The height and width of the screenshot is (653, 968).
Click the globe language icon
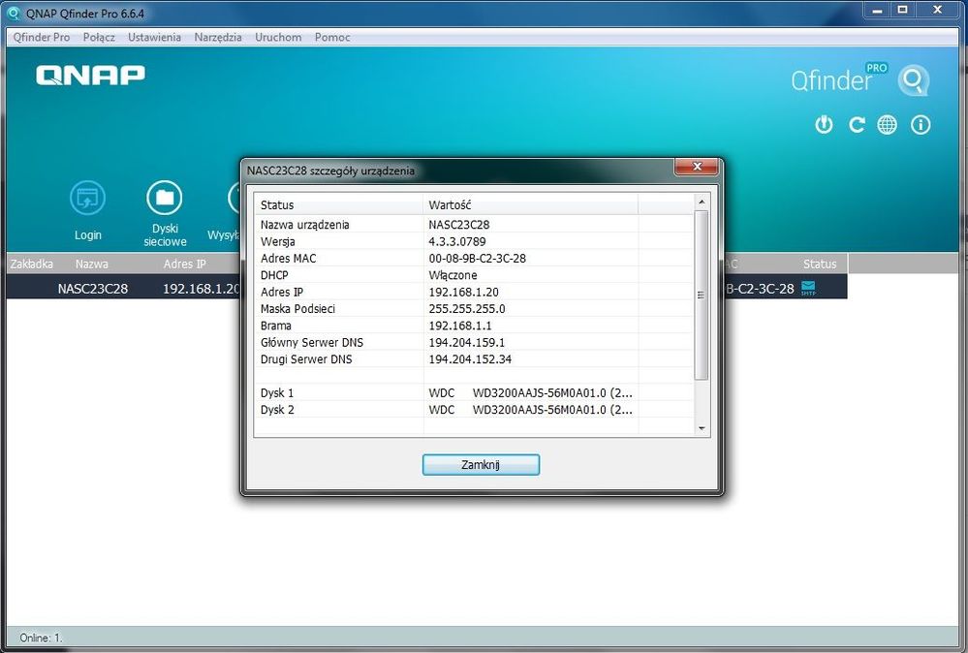coord(888,125)
